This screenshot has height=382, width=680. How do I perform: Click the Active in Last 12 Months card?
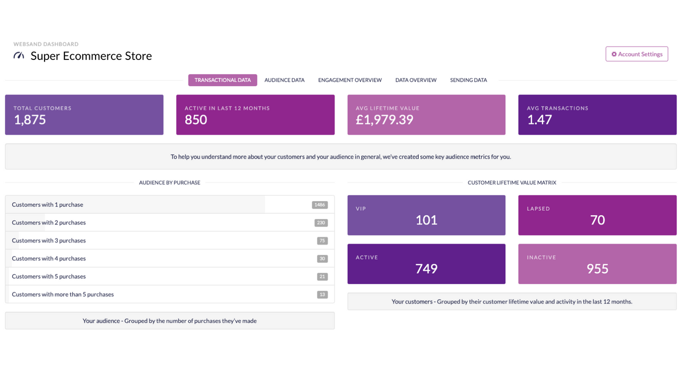255,115
